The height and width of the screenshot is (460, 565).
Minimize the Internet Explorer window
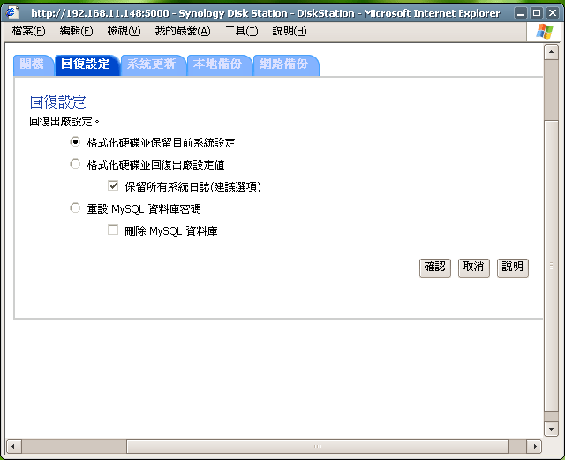[x=520, y=14]
